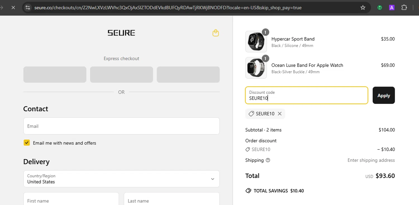Select the Hypercar Sport Band product name
The height and width of the screenshot is (205, 419).
tap(293, 39)
